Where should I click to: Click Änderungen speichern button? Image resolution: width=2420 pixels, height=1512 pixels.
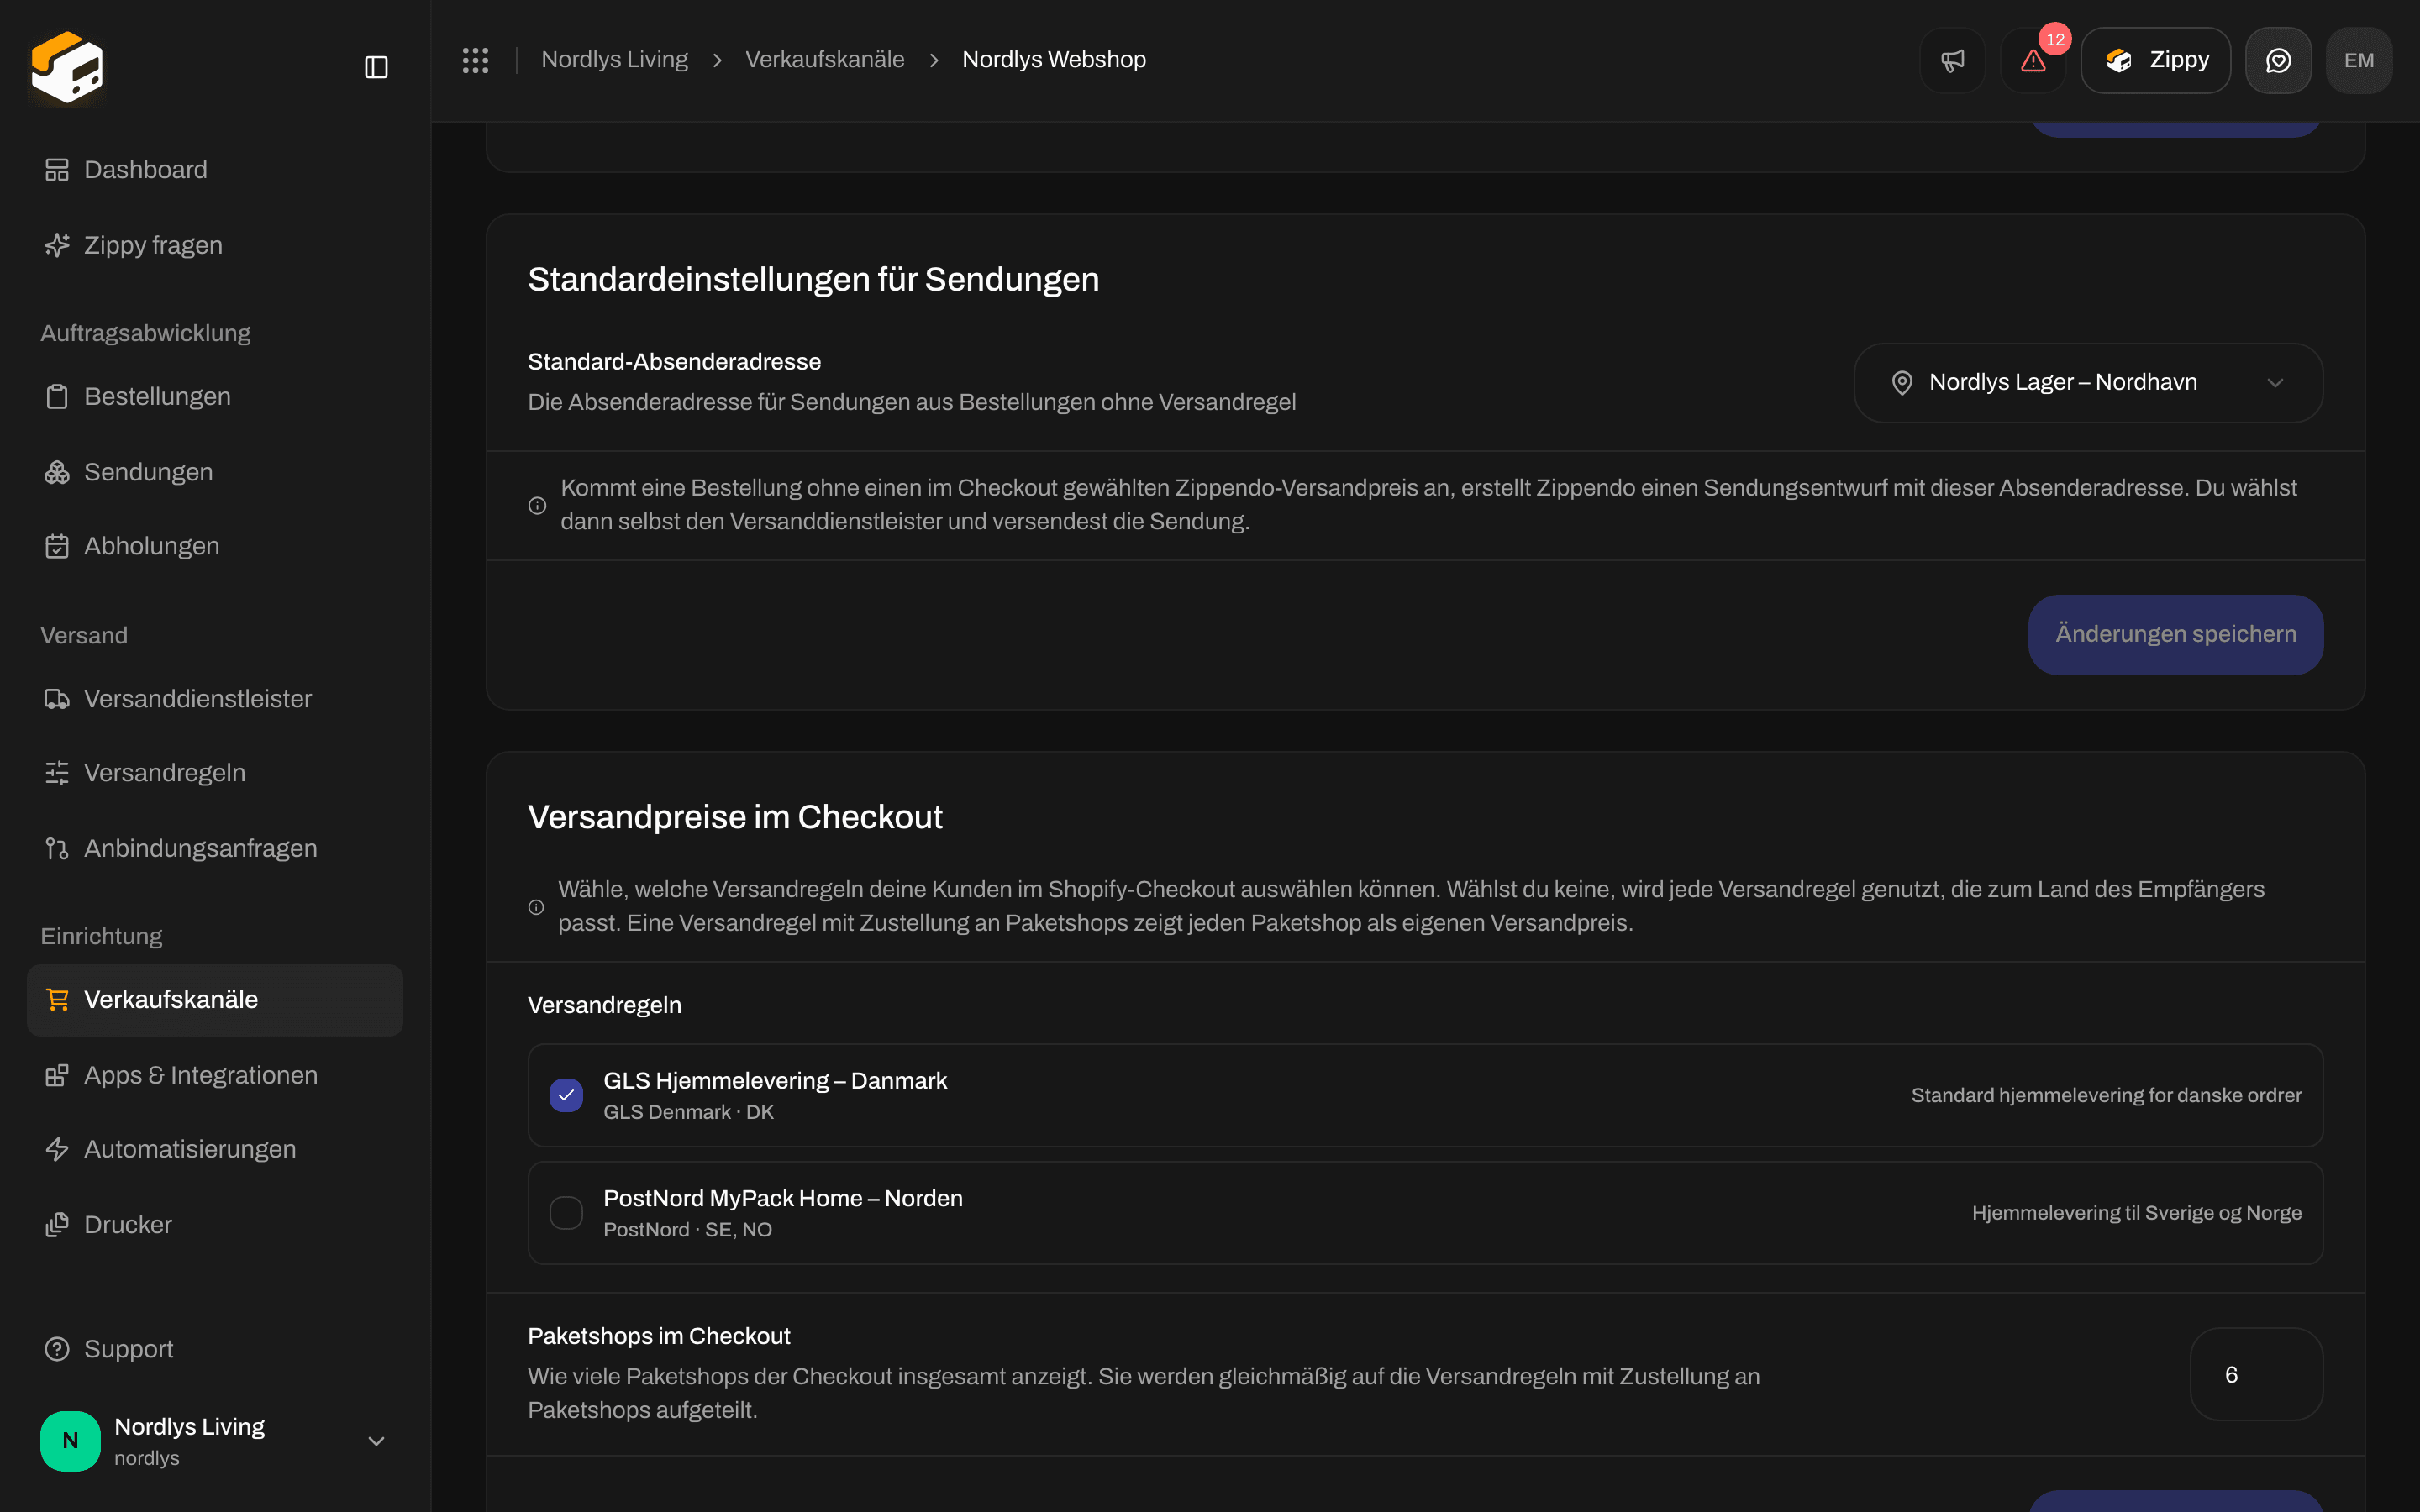(2175, 635)
